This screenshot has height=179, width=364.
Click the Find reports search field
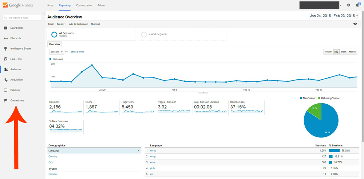(x=22, y=18)
